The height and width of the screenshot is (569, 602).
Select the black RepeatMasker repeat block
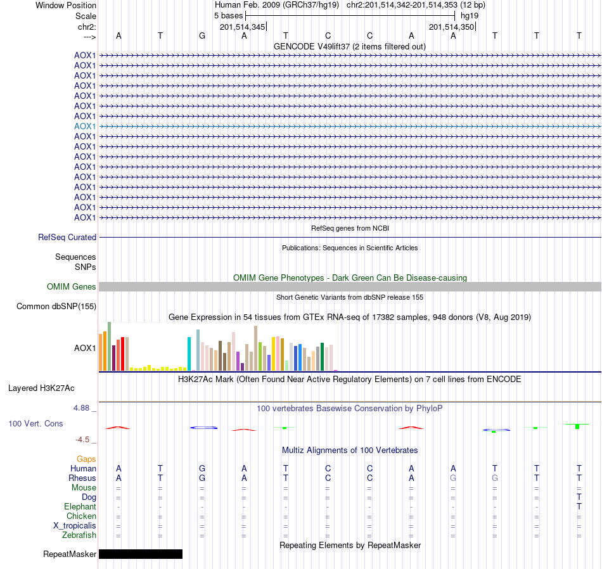141,554
